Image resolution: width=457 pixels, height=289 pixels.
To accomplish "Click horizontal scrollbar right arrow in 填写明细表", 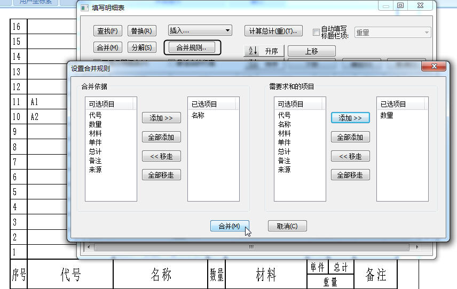I will pyautogui.click(x=417, y=247).
